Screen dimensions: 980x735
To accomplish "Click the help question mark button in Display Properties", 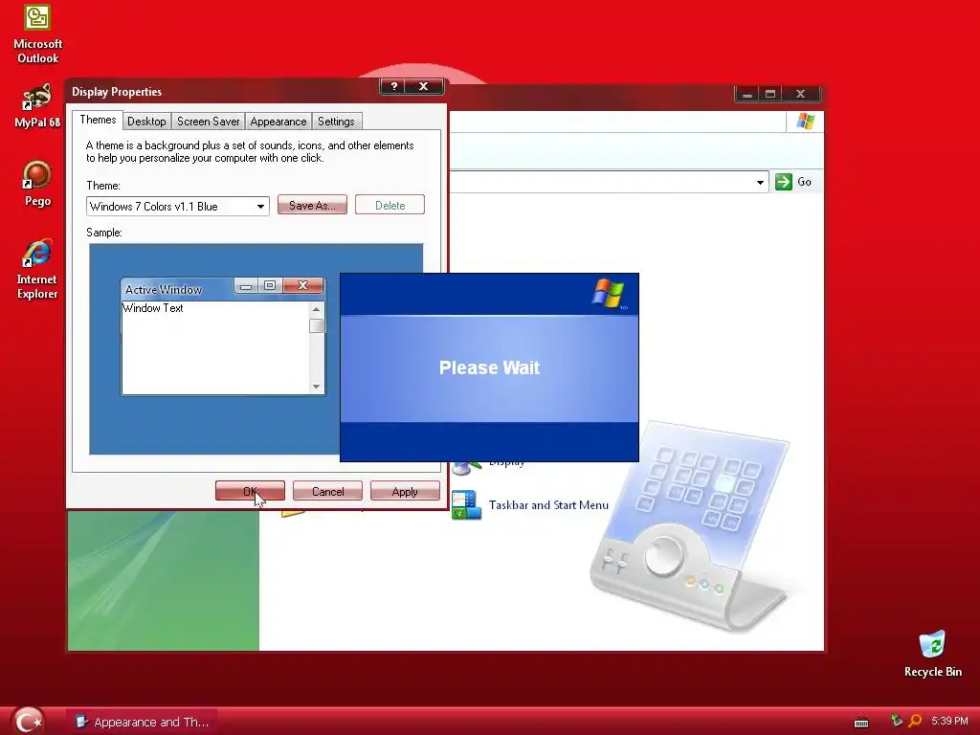I will (x=393, y=86).
